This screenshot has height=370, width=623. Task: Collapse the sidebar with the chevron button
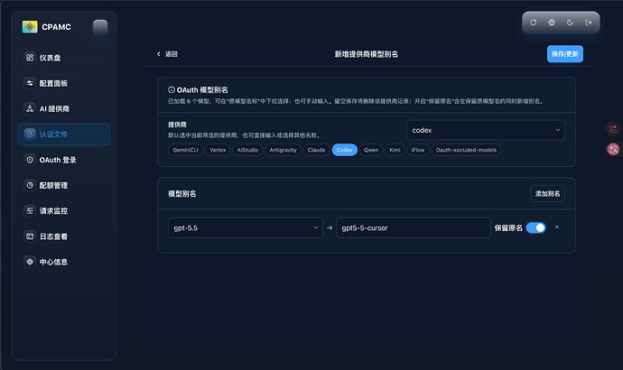click(100, 27)
